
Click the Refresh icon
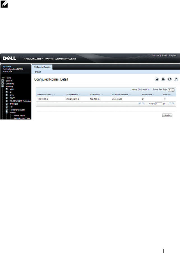[169, 79]
